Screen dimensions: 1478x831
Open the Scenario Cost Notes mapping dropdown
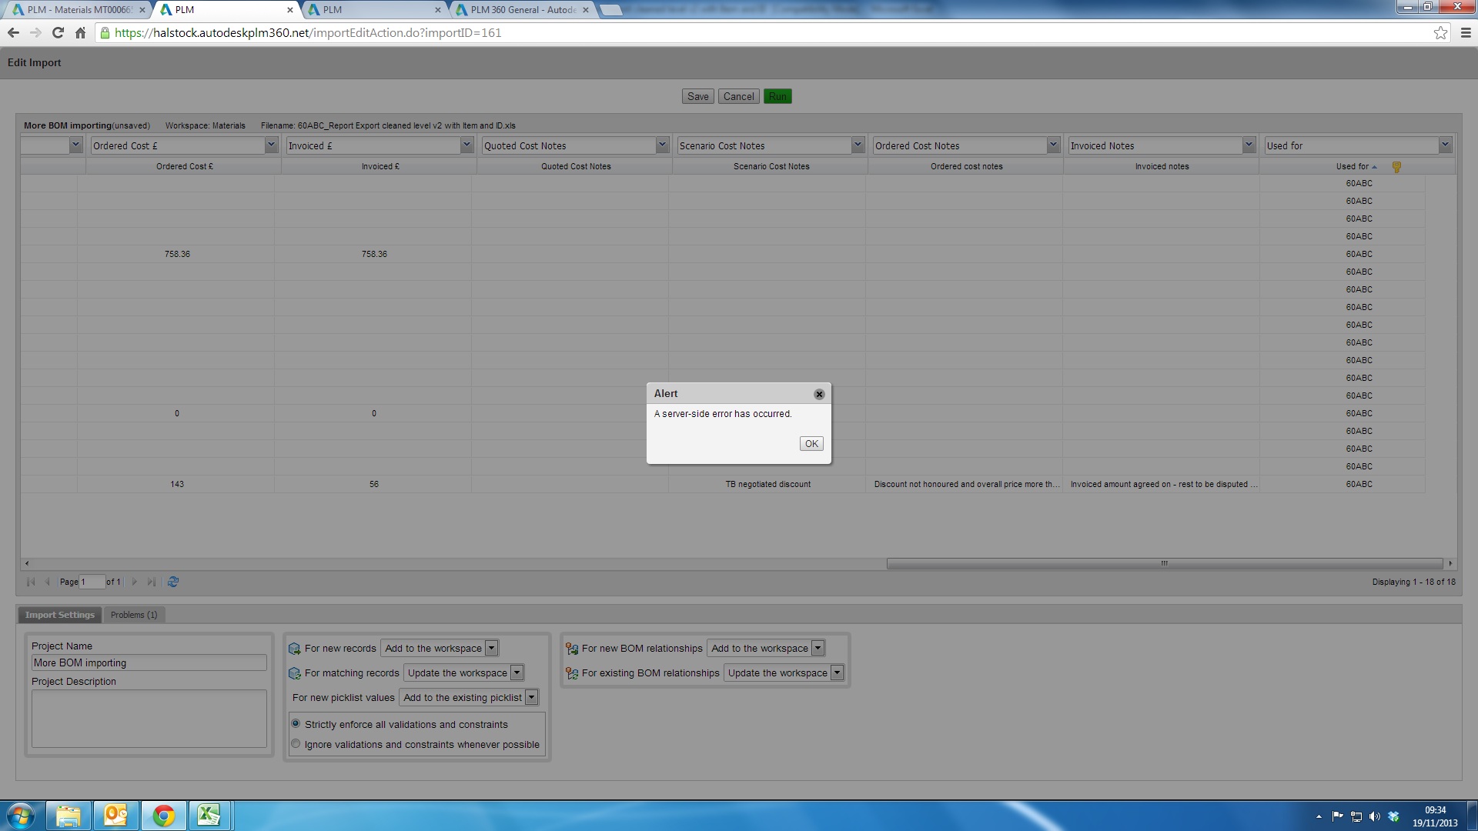pos(858,145)
